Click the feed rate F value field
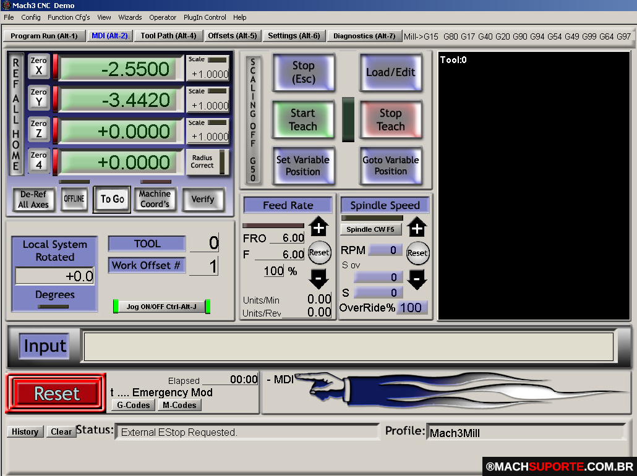Image resolution: width=637 pixels, height=476 pixels. click(x=280, y=255)
